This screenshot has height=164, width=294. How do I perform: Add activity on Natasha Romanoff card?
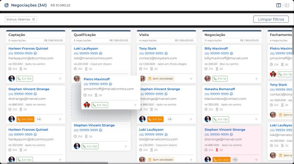click(256, 119)
